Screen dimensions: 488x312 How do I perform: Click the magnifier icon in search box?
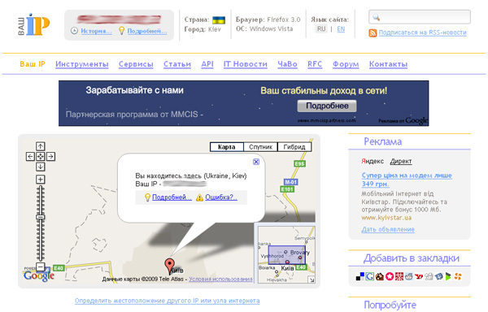point(376,17)
